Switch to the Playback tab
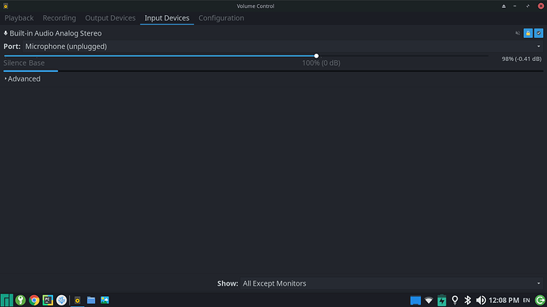 19,18
